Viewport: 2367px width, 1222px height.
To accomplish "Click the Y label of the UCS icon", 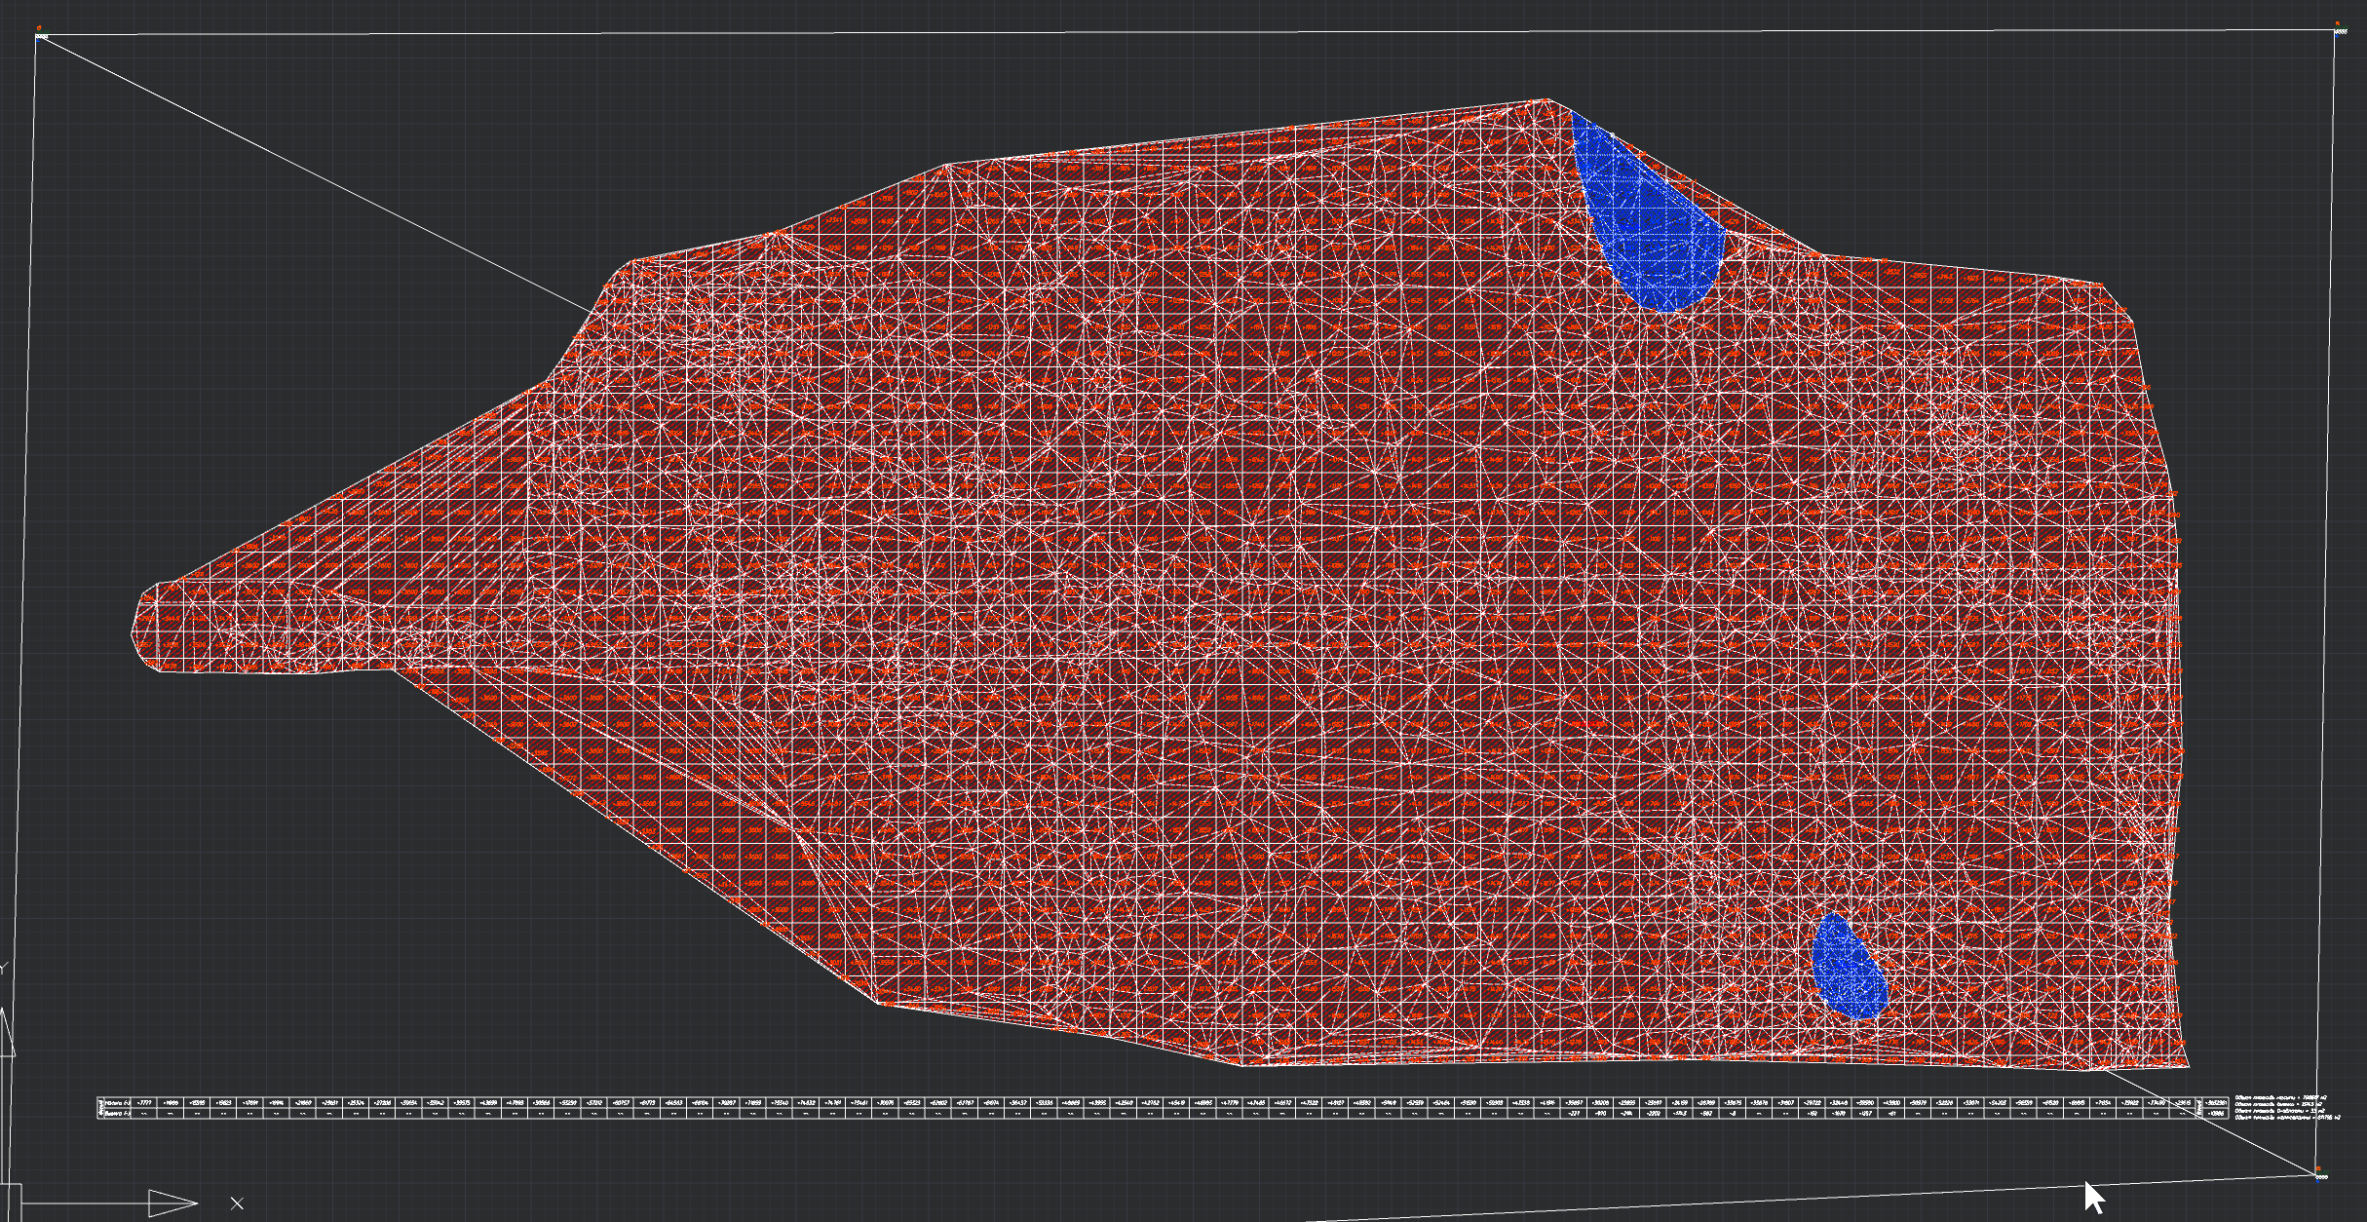I will coord(3,969).
